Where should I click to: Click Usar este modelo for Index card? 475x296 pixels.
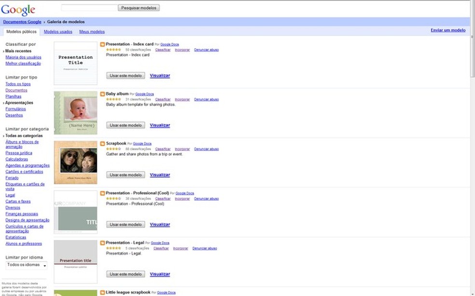[126, 76]
